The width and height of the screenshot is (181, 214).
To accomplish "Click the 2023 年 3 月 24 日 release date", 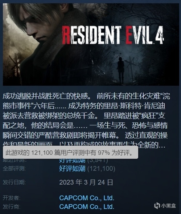I will pos(86,182).
